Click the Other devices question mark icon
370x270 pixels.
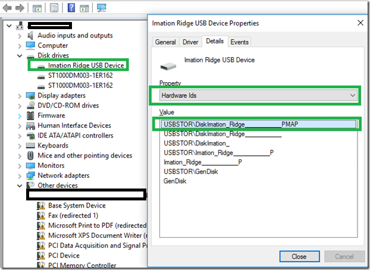[30, 186]
